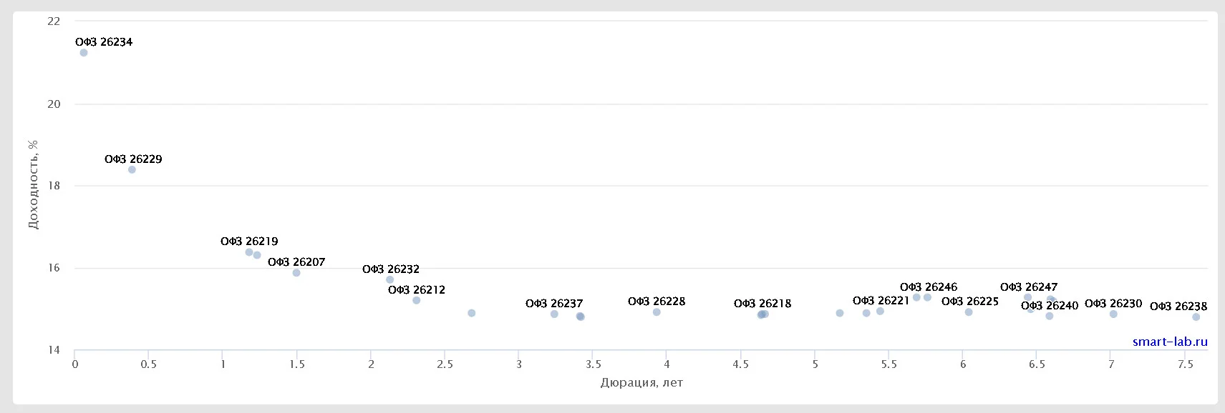Click the 18 tick on the yield axis
The image size is (1225, 413).
pyautogui.click(x=54, y=186)
